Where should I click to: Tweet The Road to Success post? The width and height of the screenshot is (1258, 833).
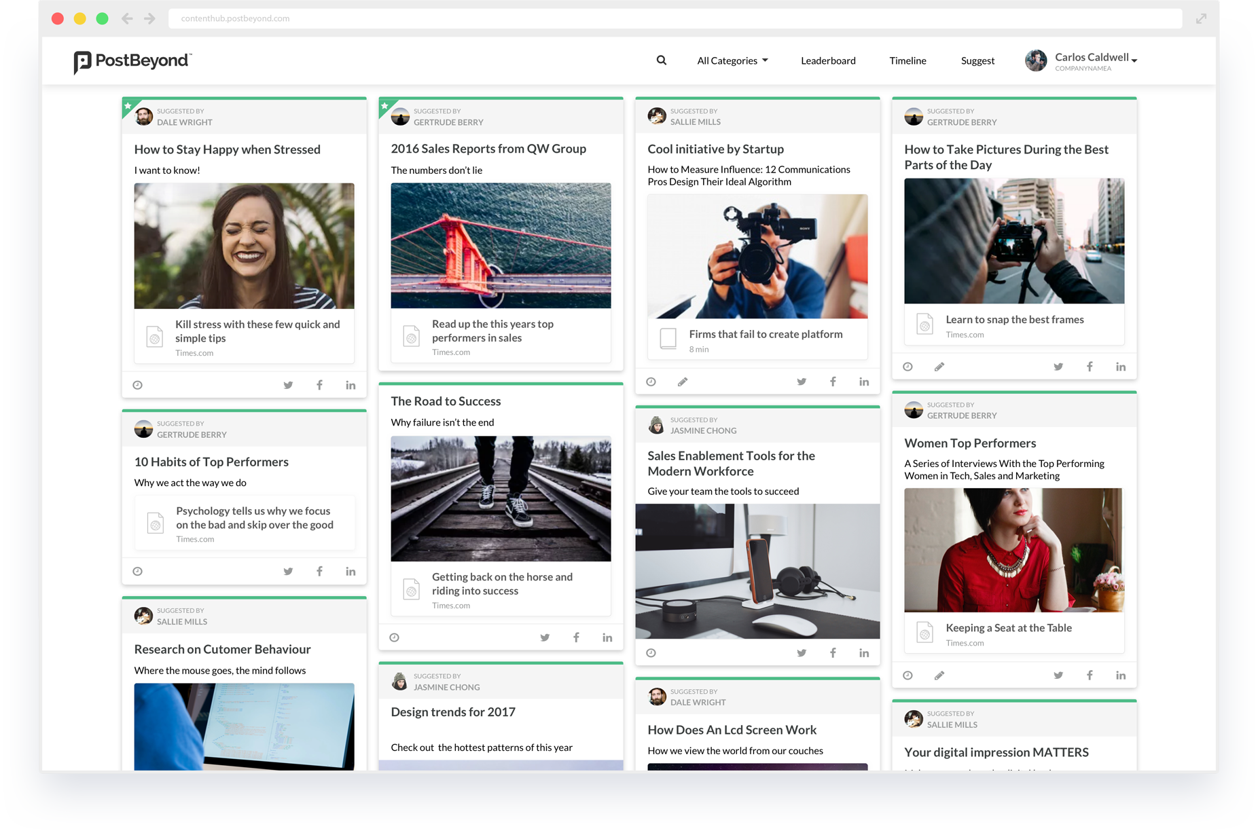[x=545, y=637]
